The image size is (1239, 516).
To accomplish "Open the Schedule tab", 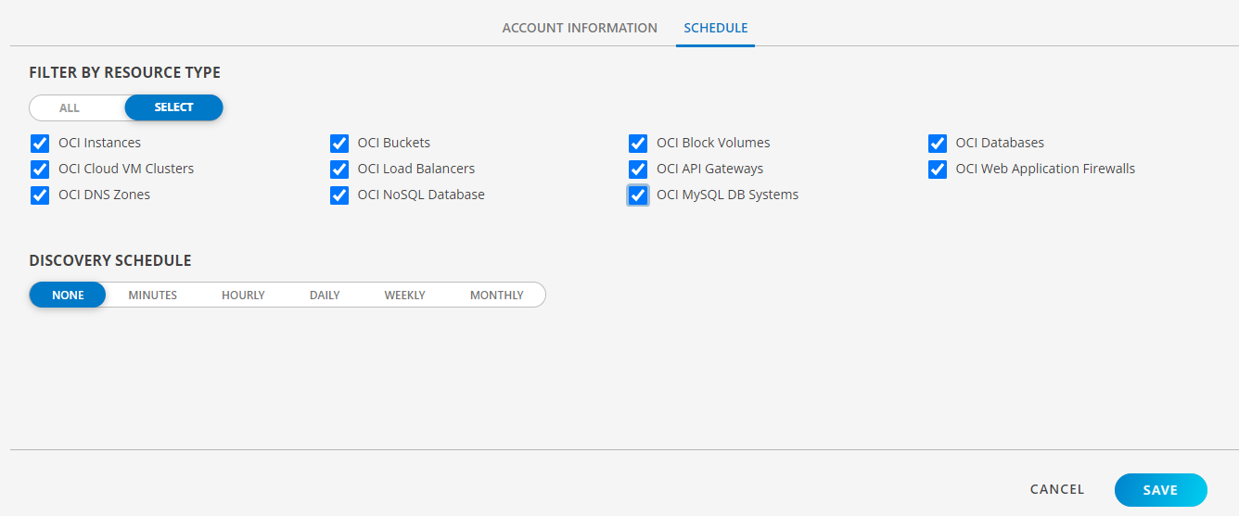I will (715, 28).
